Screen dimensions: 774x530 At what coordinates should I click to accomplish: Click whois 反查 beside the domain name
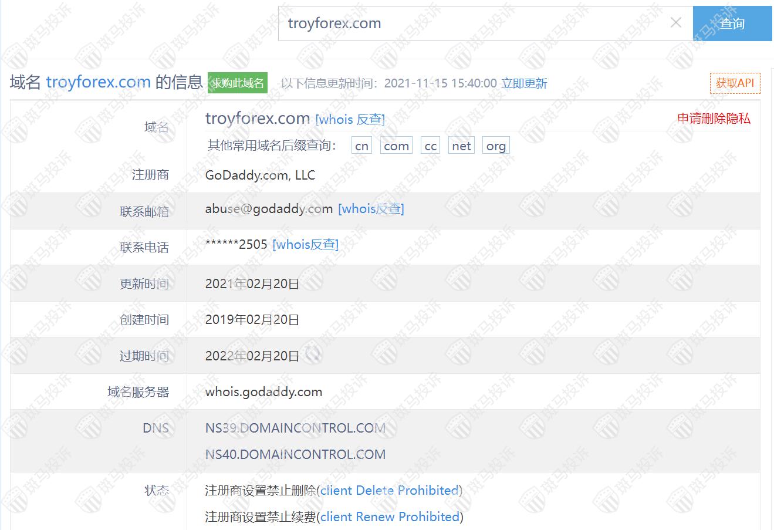point(350,120)
